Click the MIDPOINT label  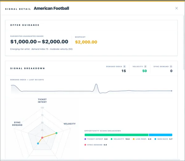pyautogui.click(x=80, y=37)
